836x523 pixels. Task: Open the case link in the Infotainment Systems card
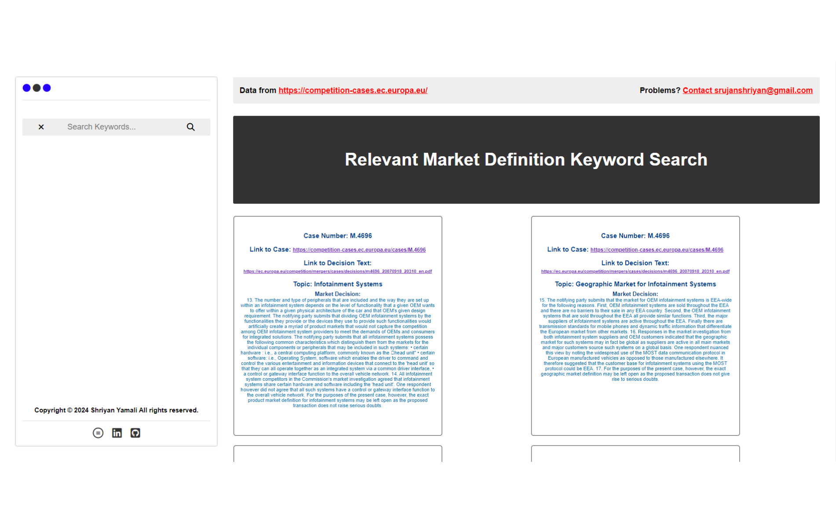(359, 250)
